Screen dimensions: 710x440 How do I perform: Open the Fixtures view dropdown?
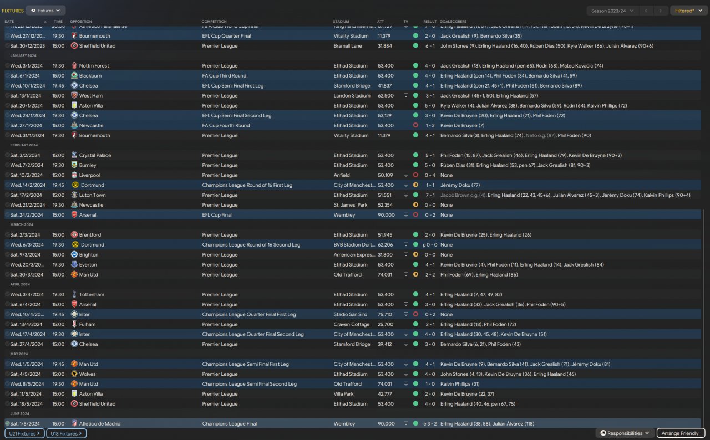tap(45, 11)
